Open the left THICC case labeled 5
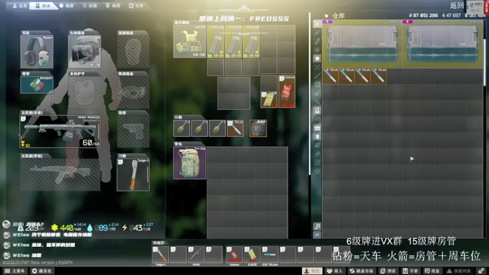 pyautogui.click(x=362, y=44)
